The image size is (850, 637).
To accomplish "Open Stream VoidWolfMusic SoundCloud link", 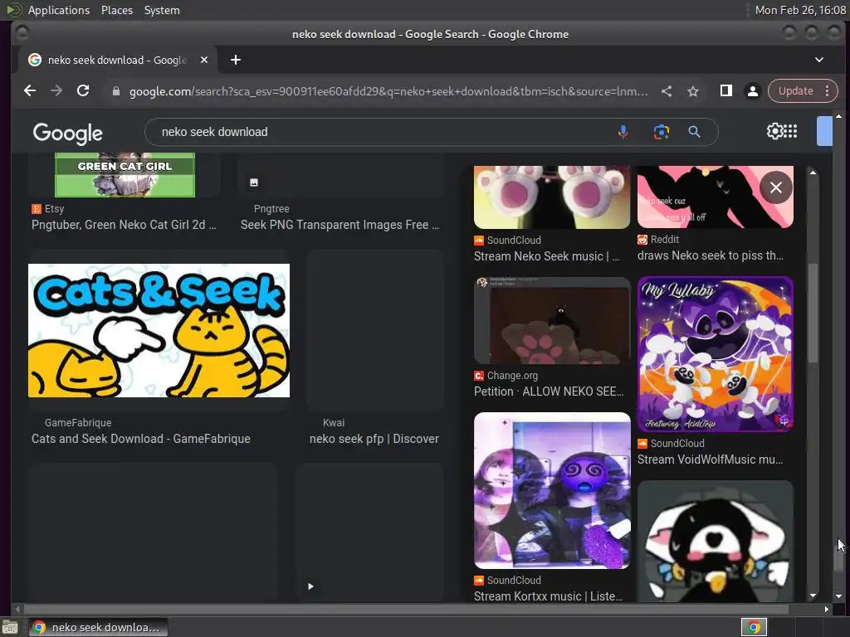I will [711, 460].
